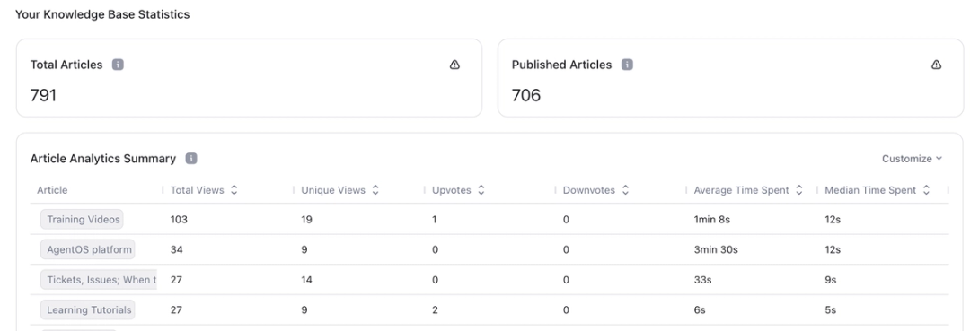Click Your Knowledge Base Statistics heading
970x331 pixels.
[x=102, y=14]
